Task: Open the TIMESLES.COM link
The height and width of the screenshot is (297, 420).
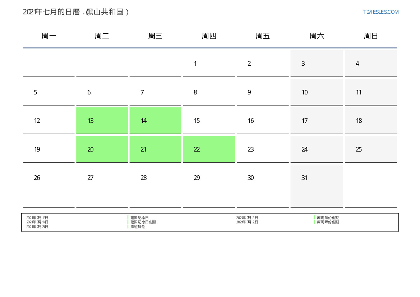Action: click(380, 12)
